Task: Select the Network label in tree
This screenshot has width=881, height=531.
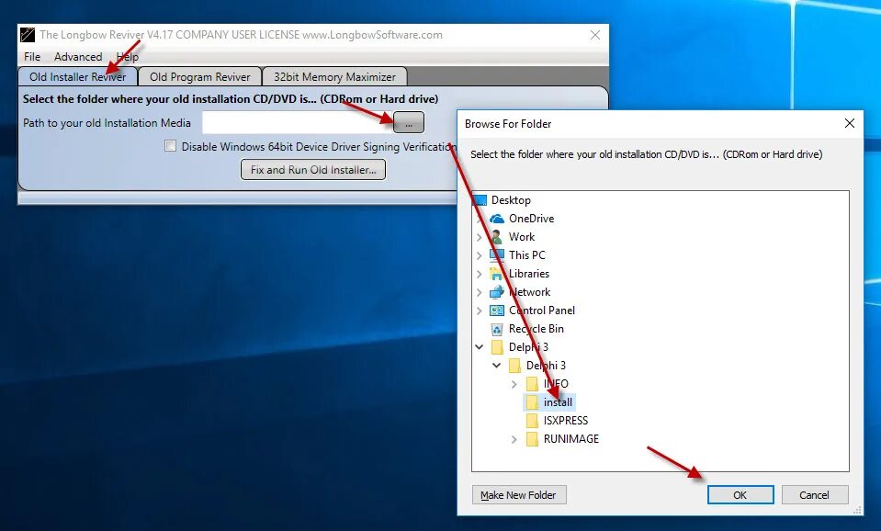Action: click(529, 292)
